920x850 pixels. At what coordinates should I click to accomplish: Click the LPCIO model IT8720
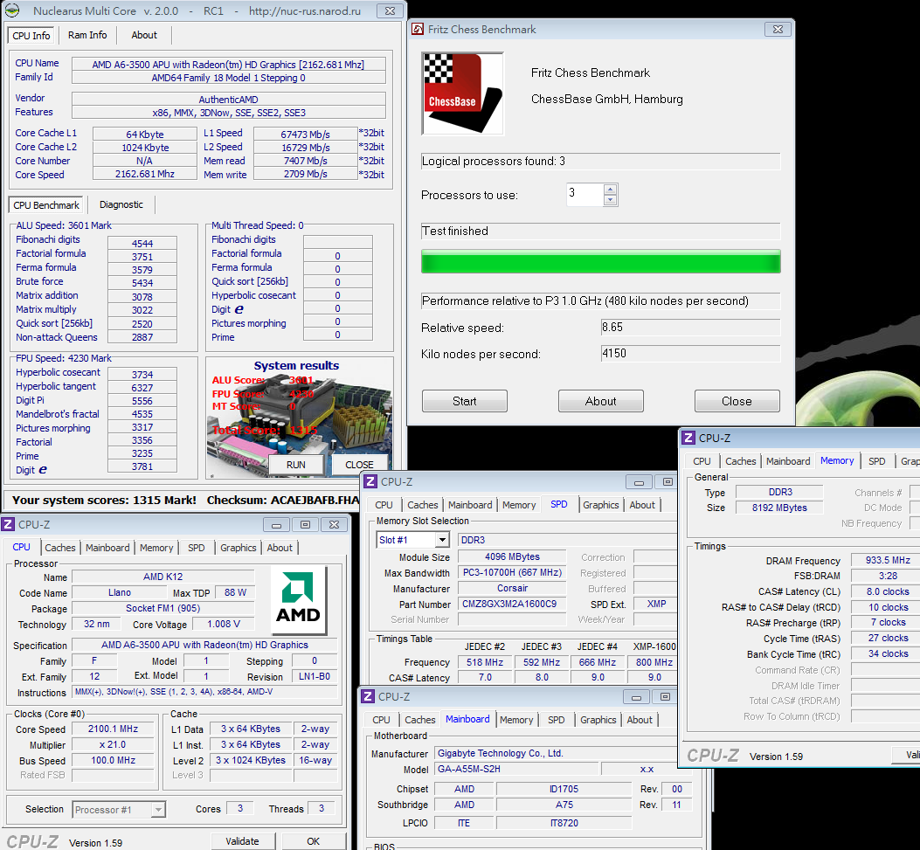point(564,823)
